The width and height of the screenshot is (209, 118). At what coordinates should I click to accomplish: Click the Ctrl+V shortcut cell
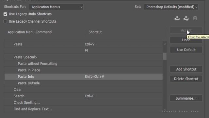[89, 44]
